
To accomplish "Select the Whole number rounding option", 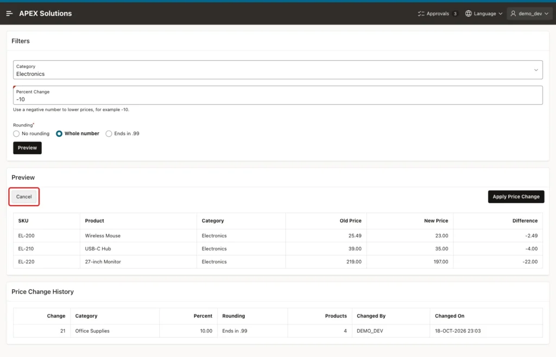I will (59, 133).
